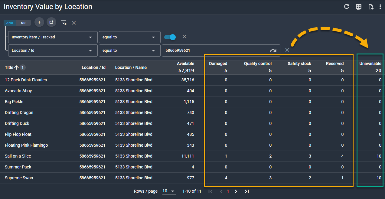Open the table columns settings icon
The width and height of the screenshot is (385, 199).
point(359,7)
